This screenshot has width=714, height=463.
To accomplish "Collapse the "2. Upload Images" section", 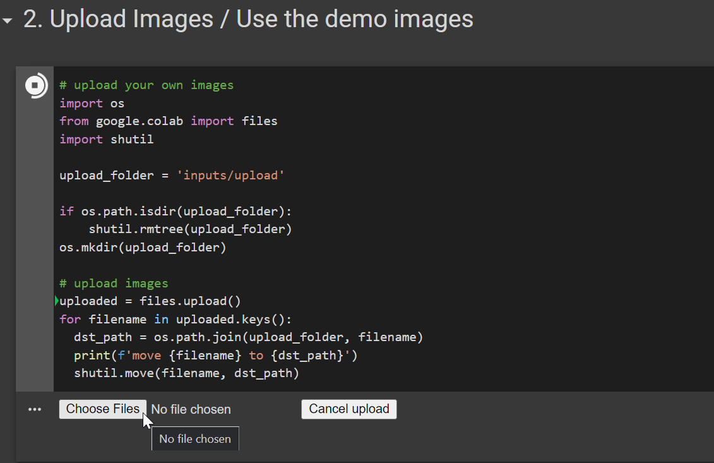I will pos(7,20).
